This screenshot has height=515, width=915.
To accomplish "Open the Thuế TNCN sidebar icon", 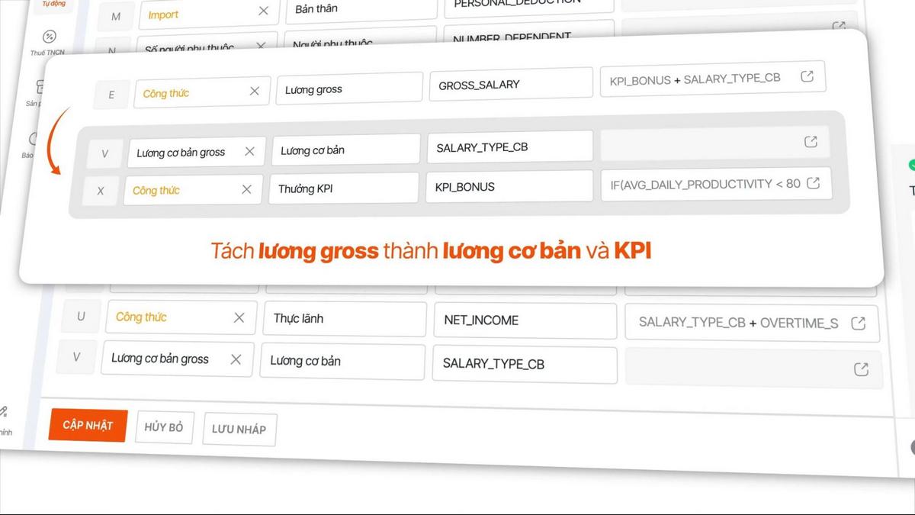I will (x=49, y=37).
